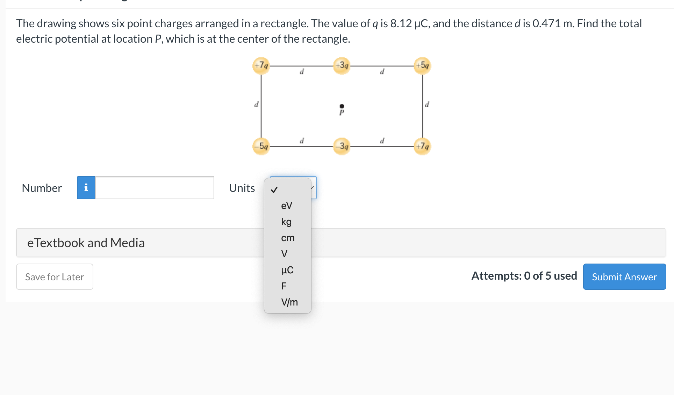Click inside the Number answer field
This screenshot has height=395, width=674.
click(154, 188)
